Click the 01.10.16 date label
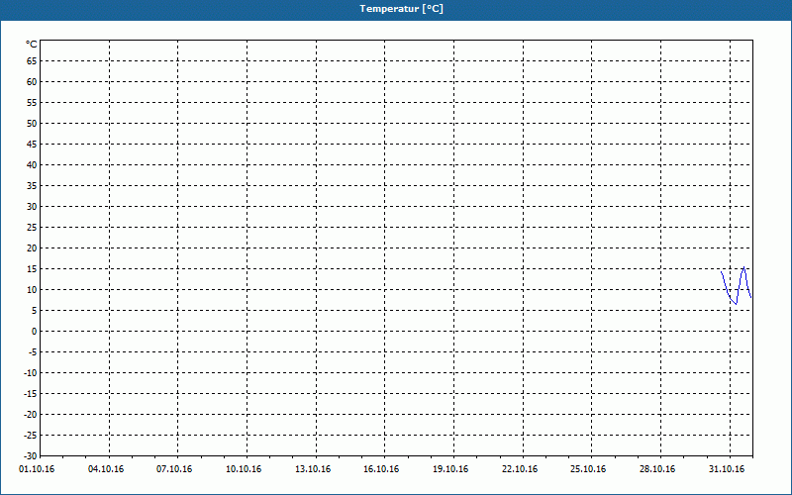This screenshot has height=495, width=792. 37,469
